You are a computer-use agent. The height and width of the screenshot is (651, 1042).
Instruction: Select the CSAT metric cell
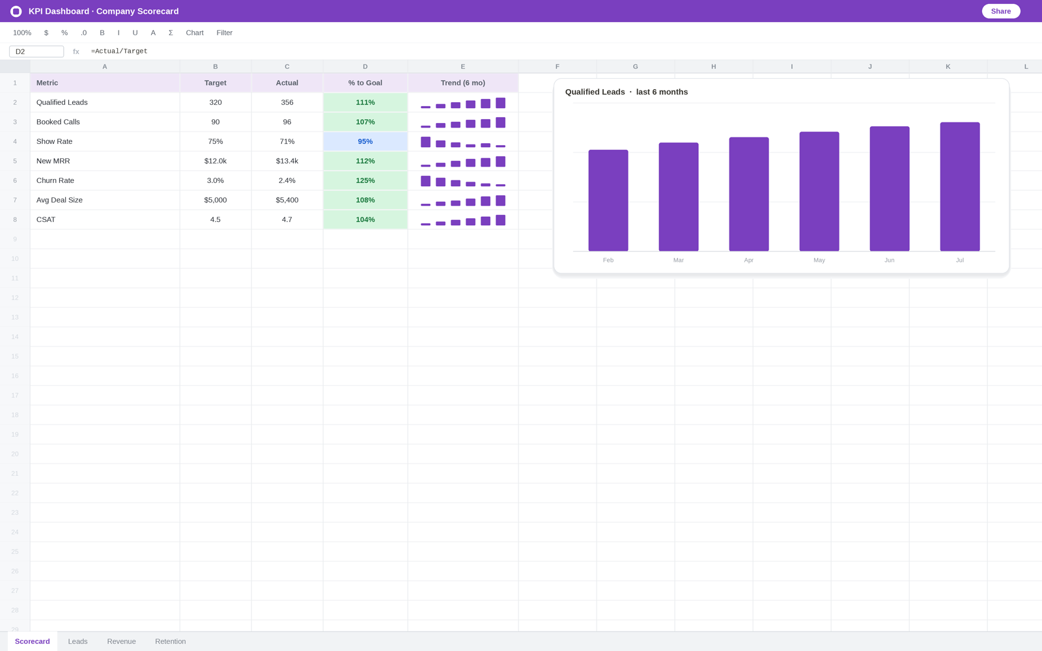coord(105,219)
